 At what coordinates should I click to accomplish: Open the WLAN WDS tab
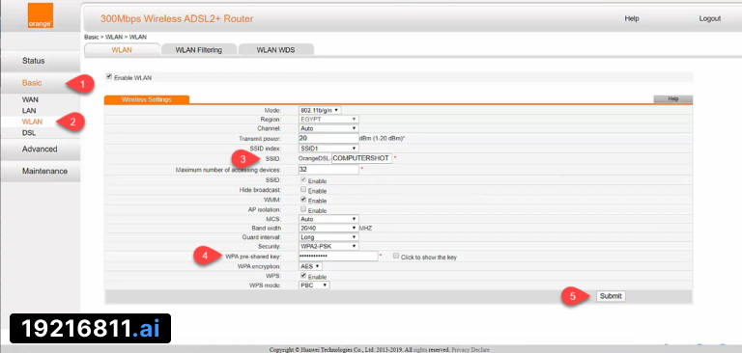[276, 49]
